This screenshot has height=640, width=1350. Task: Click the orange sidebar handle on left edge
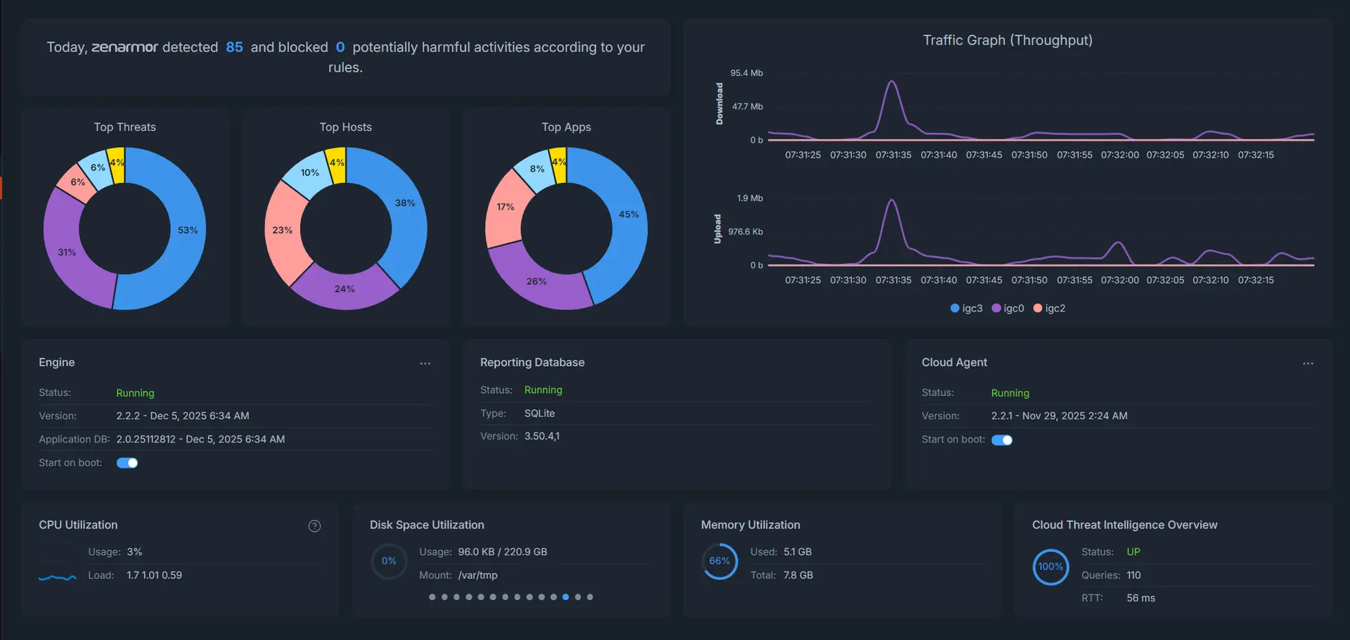pyautogui.click(x=3, y=187)
